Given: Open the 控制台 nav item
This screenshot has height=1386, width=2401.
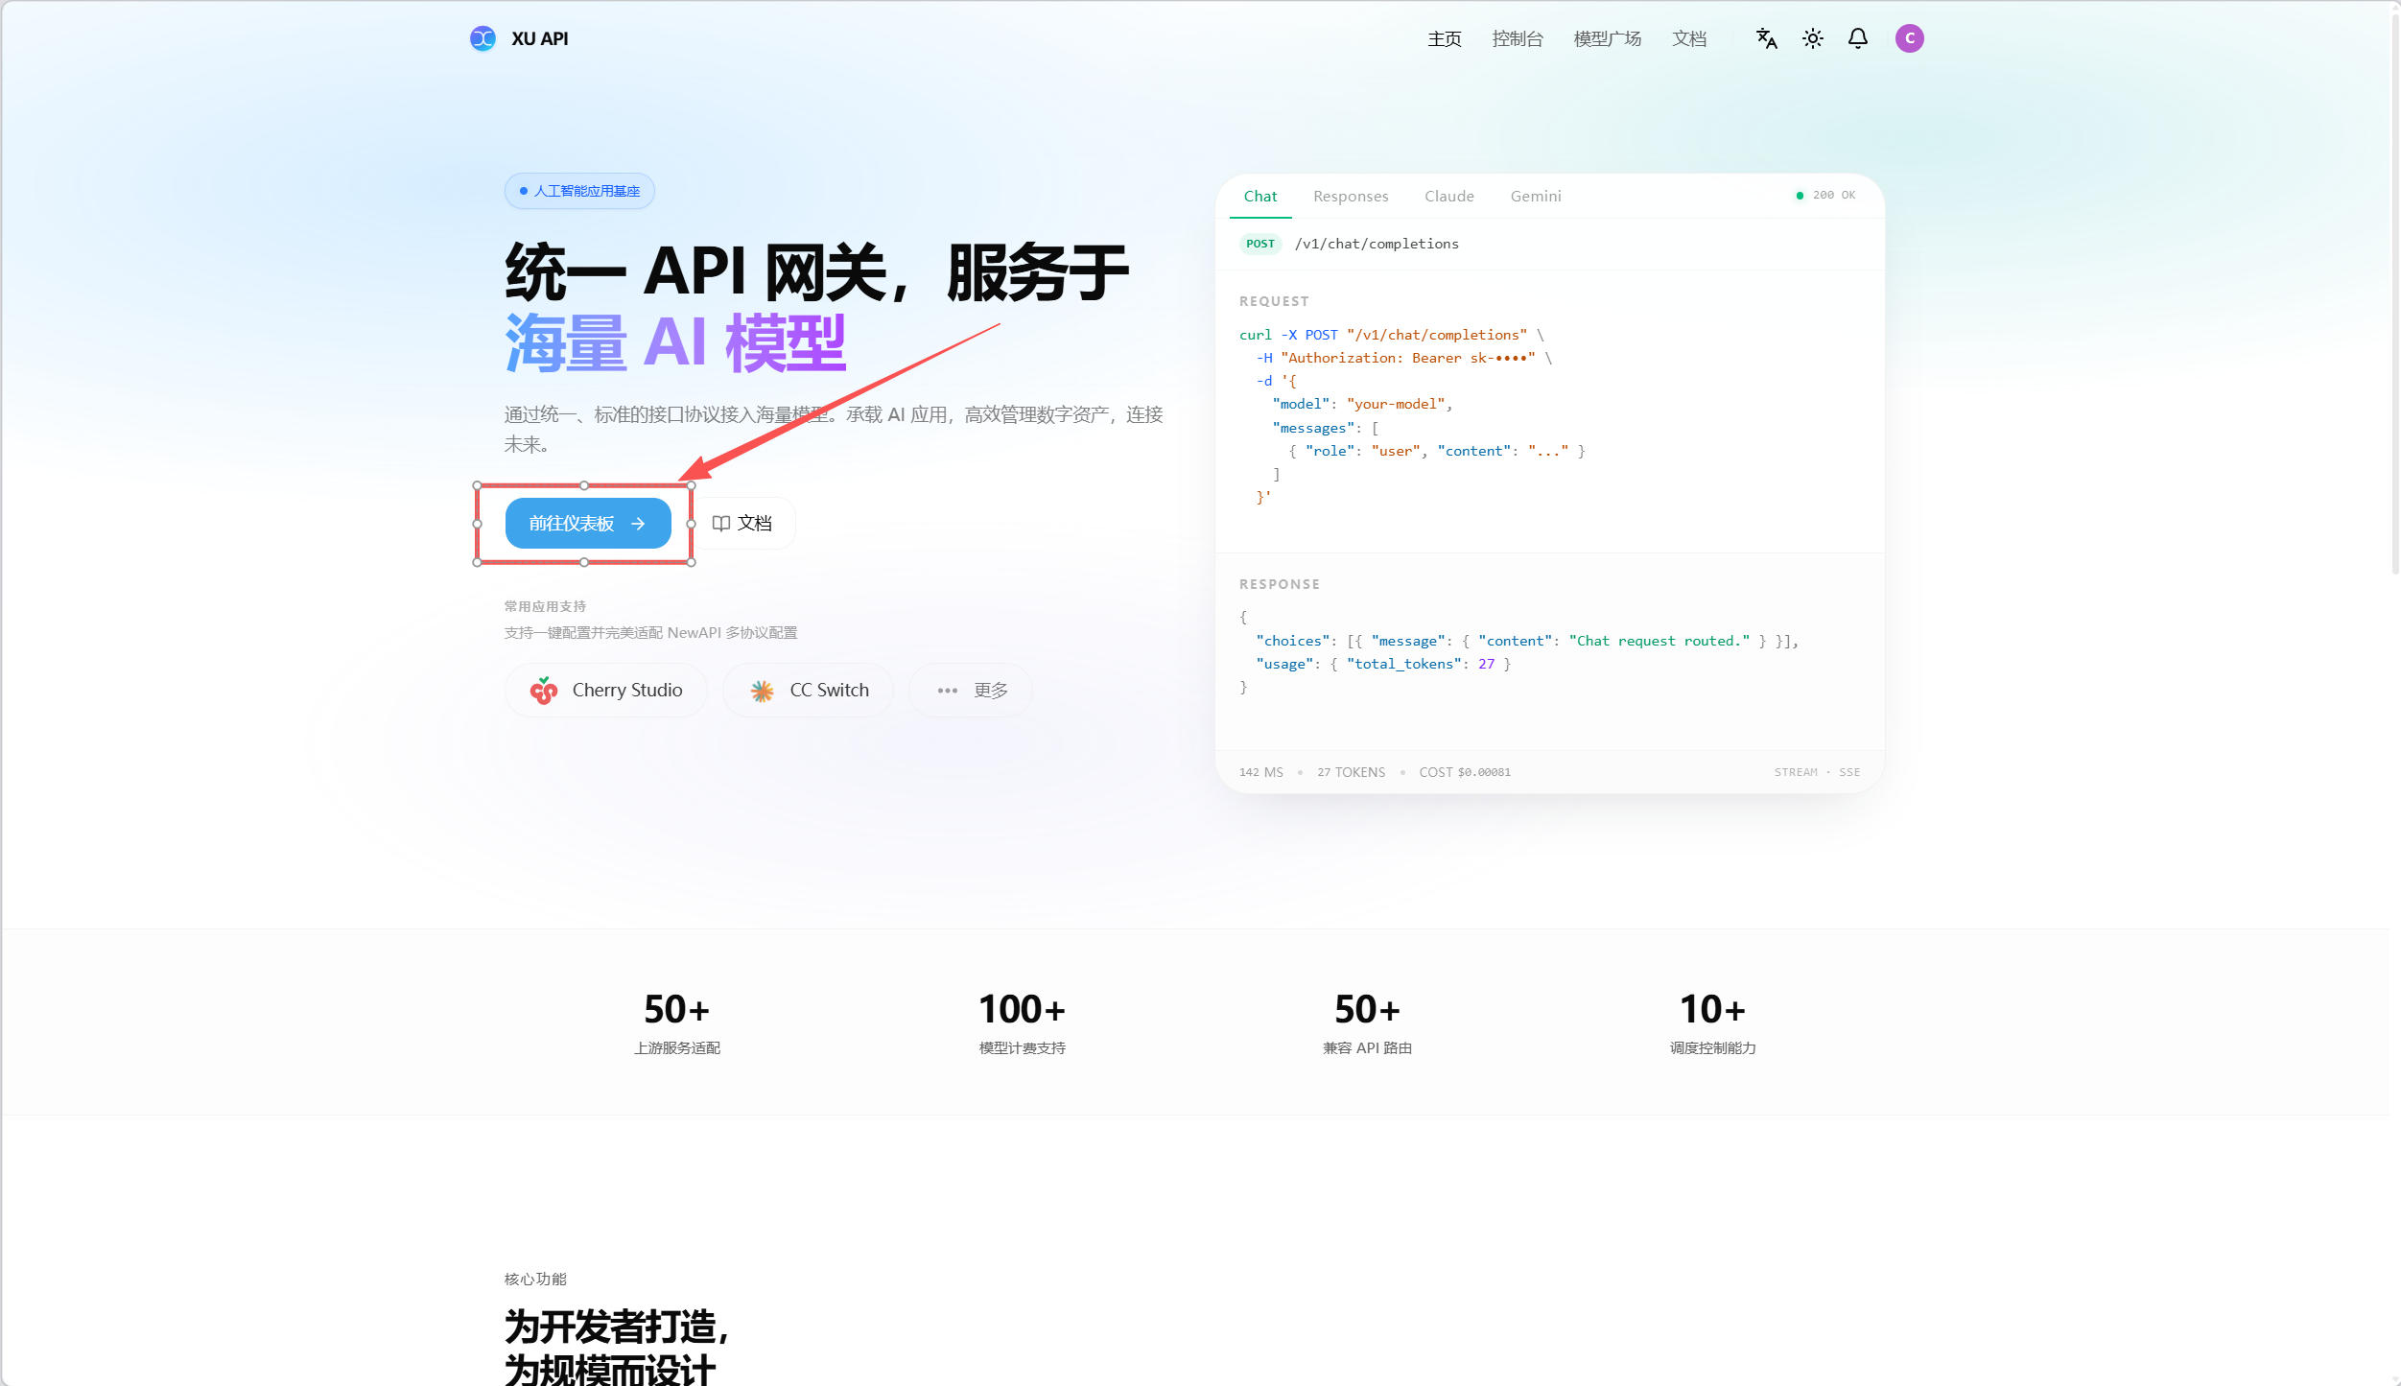Looking at the screenshot, I should 1517,38.
